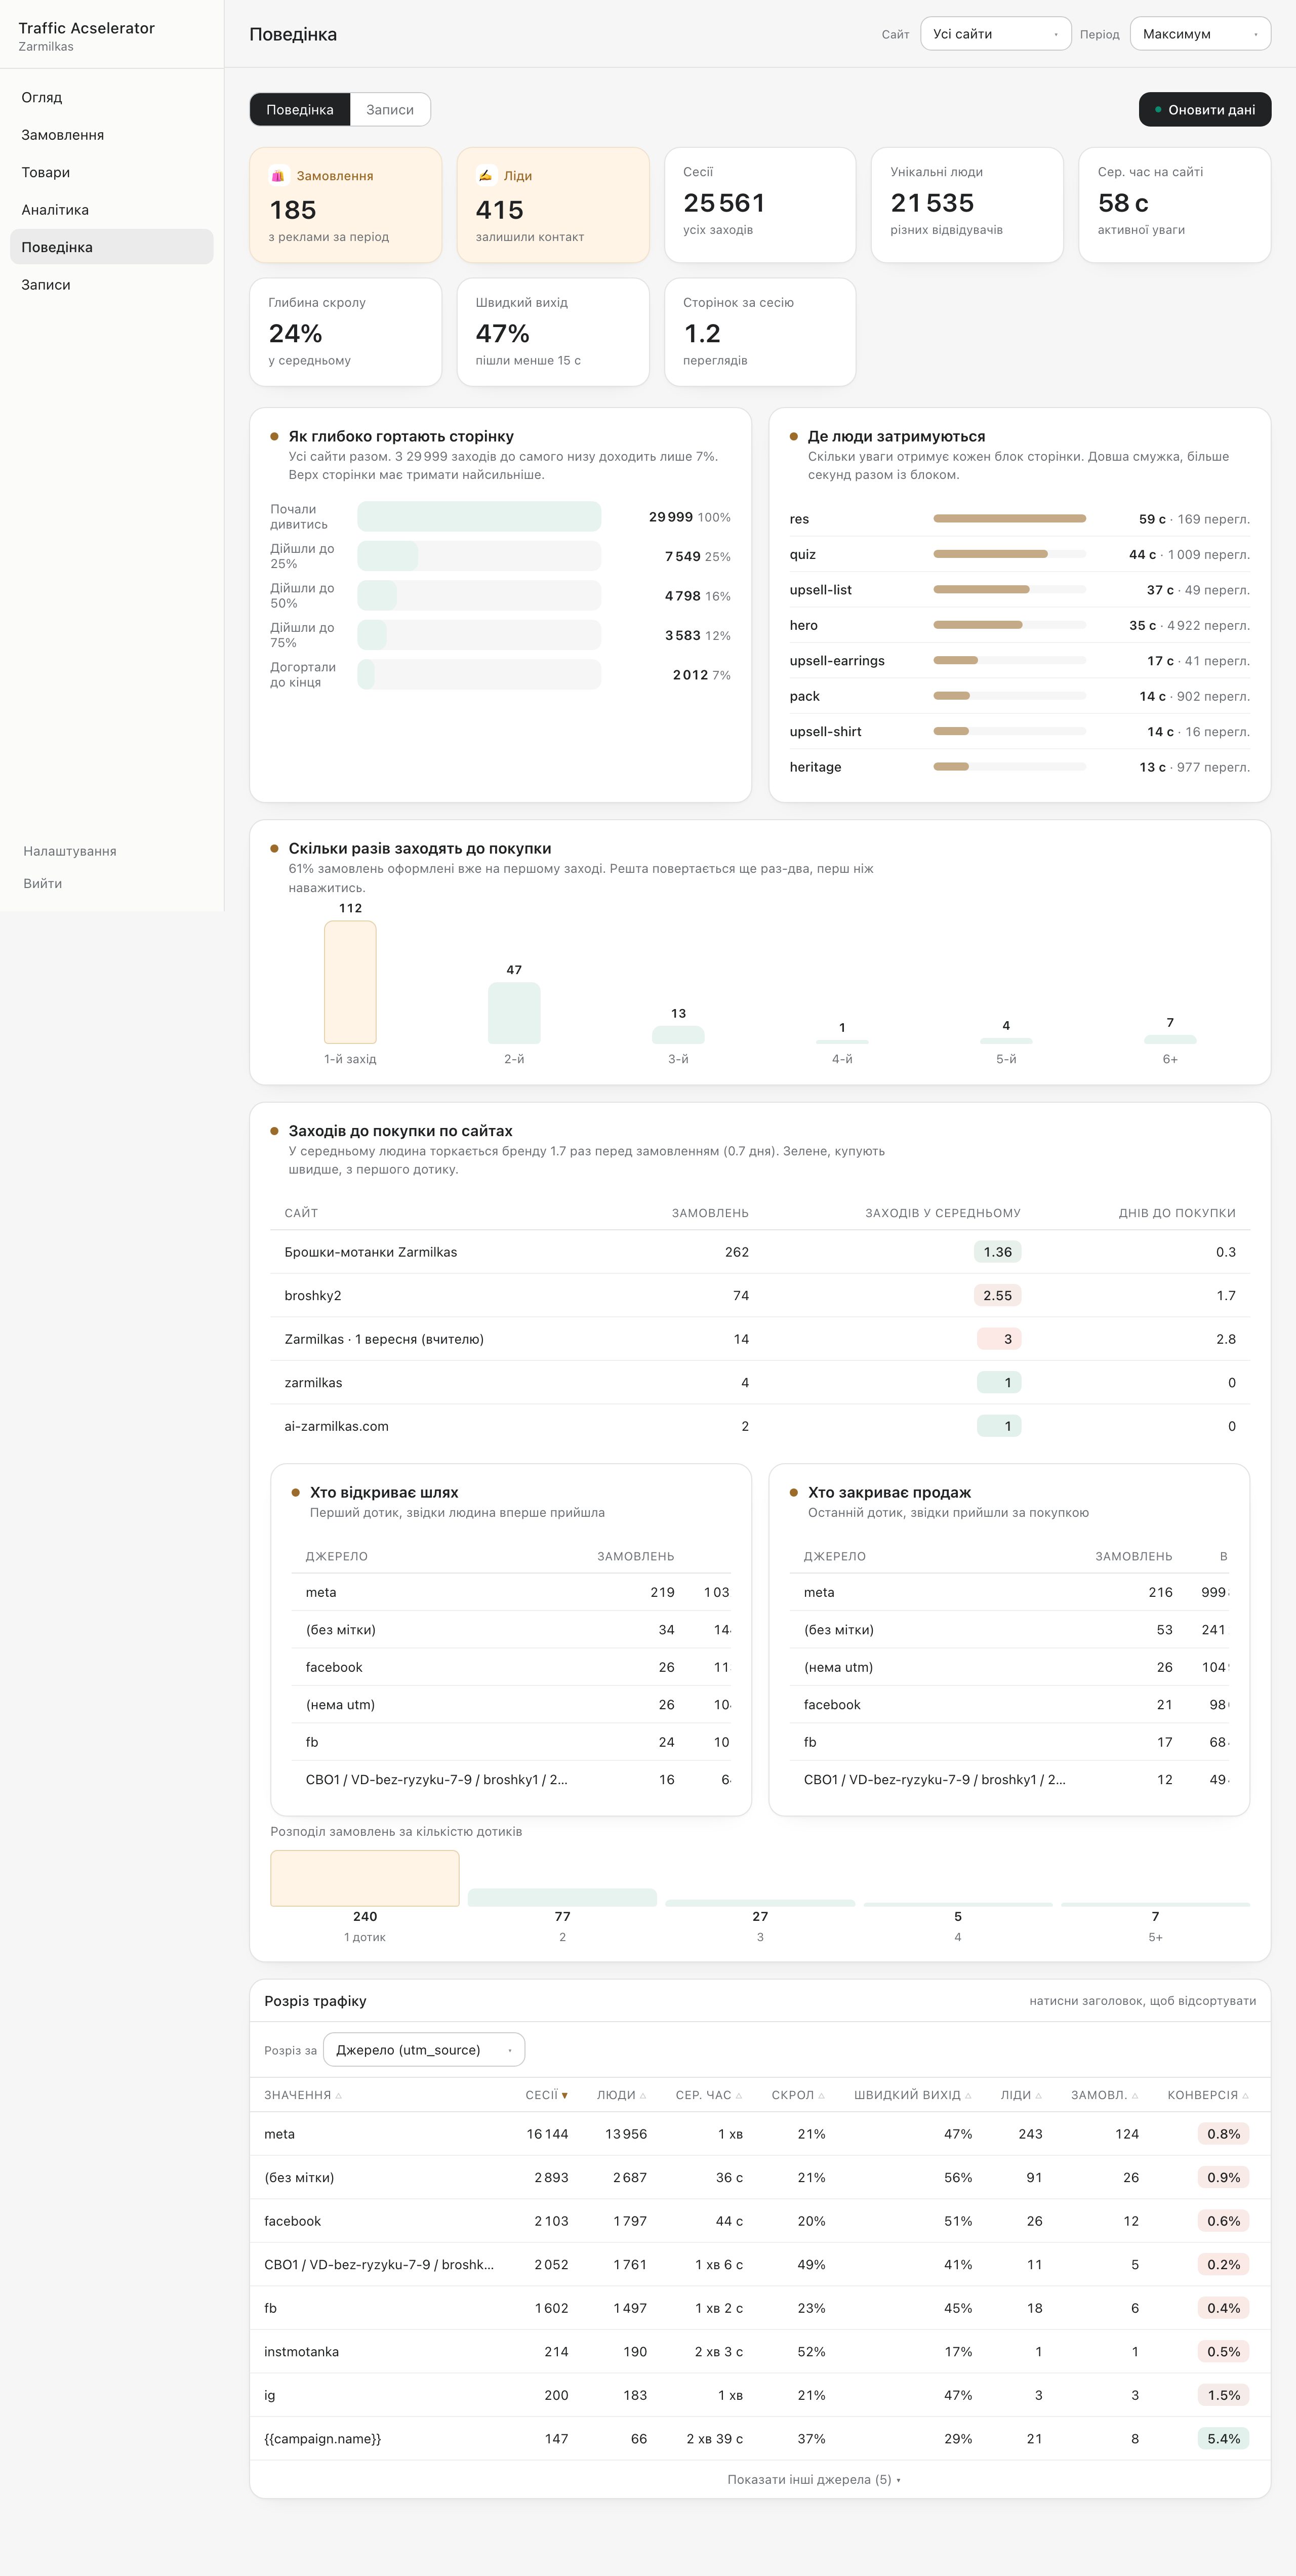
Task: Toggle the active sort arrow on СЕСІЇ
Action: point(565,2096)
